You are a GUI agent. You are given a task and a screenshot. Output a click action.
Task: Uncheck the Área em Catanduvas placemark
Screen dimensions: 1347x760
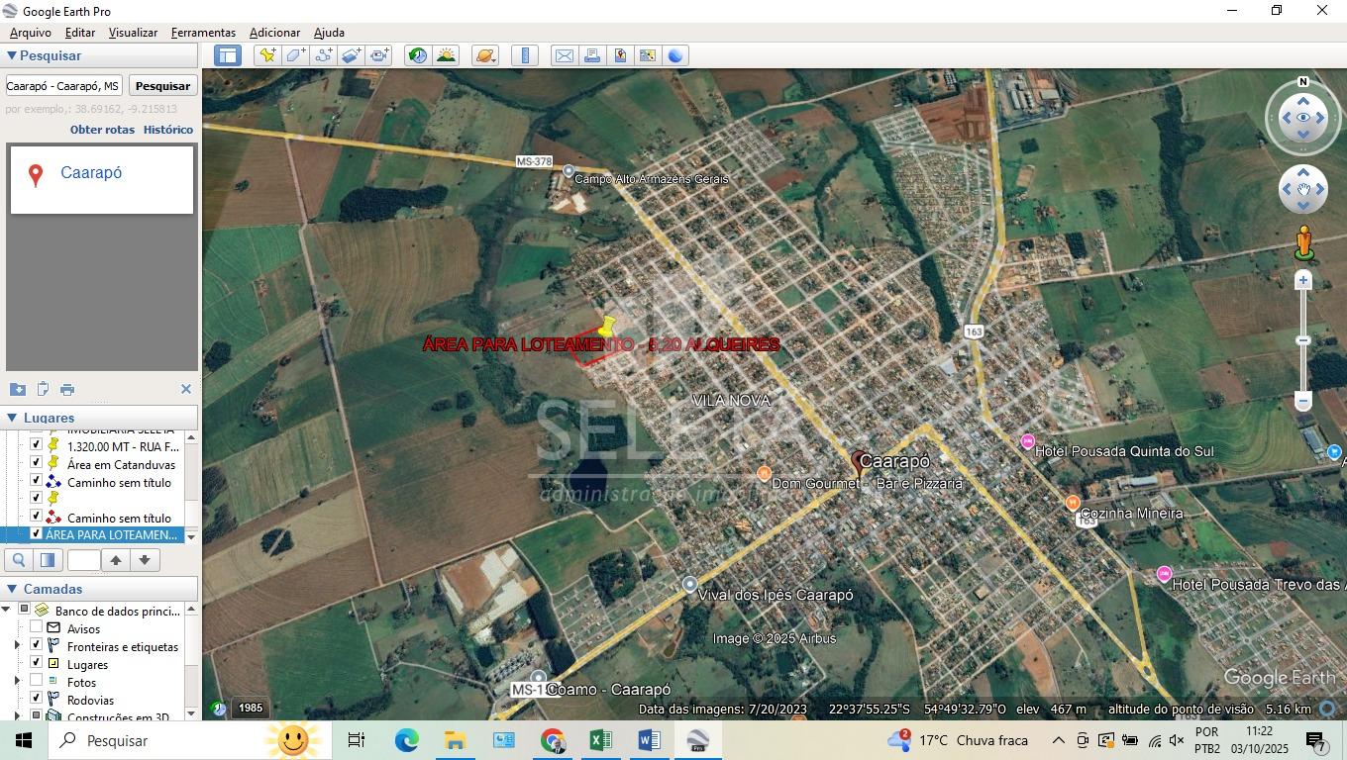[x=37, y=464]
